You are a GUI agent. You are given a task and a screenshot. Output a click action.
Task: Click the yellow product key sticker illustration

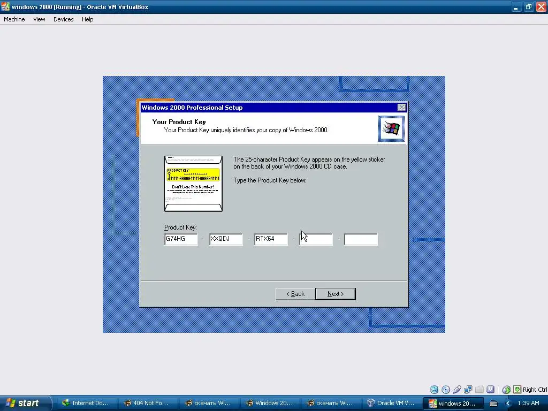tap(193, 175)
